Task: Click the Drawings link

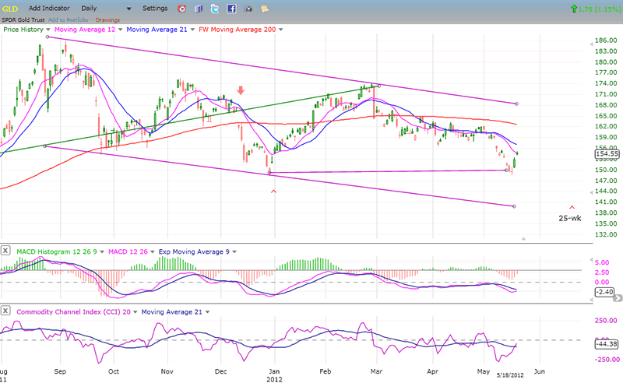Action: [x=107, y=19]
